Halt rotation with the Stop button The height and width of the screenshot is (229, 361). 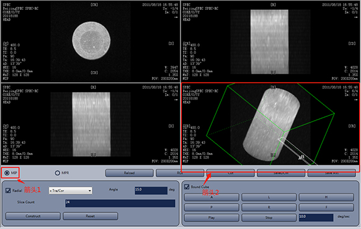point(269,217)
